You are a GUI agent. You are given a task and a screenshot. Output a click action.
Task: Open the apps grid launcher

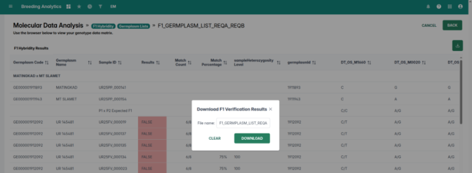tap(450, 7)
